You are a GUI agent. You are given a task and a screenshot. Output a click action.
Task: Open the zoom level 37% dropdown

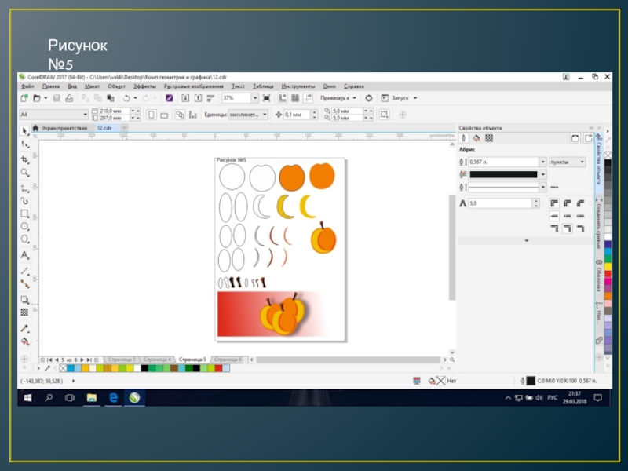coord(254,98)
